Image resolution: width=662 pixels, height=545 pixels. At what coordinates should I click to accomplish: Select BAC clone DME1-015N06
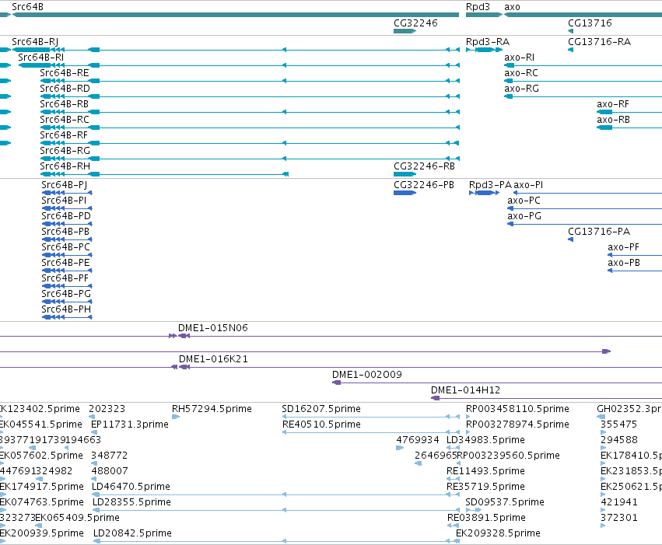pyautogui.click(x=213, y=328)
